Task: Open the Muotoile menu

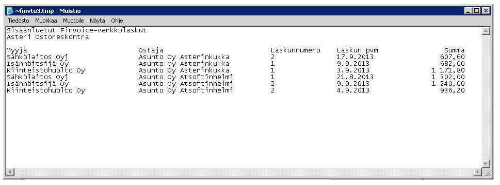Action: 73,21
